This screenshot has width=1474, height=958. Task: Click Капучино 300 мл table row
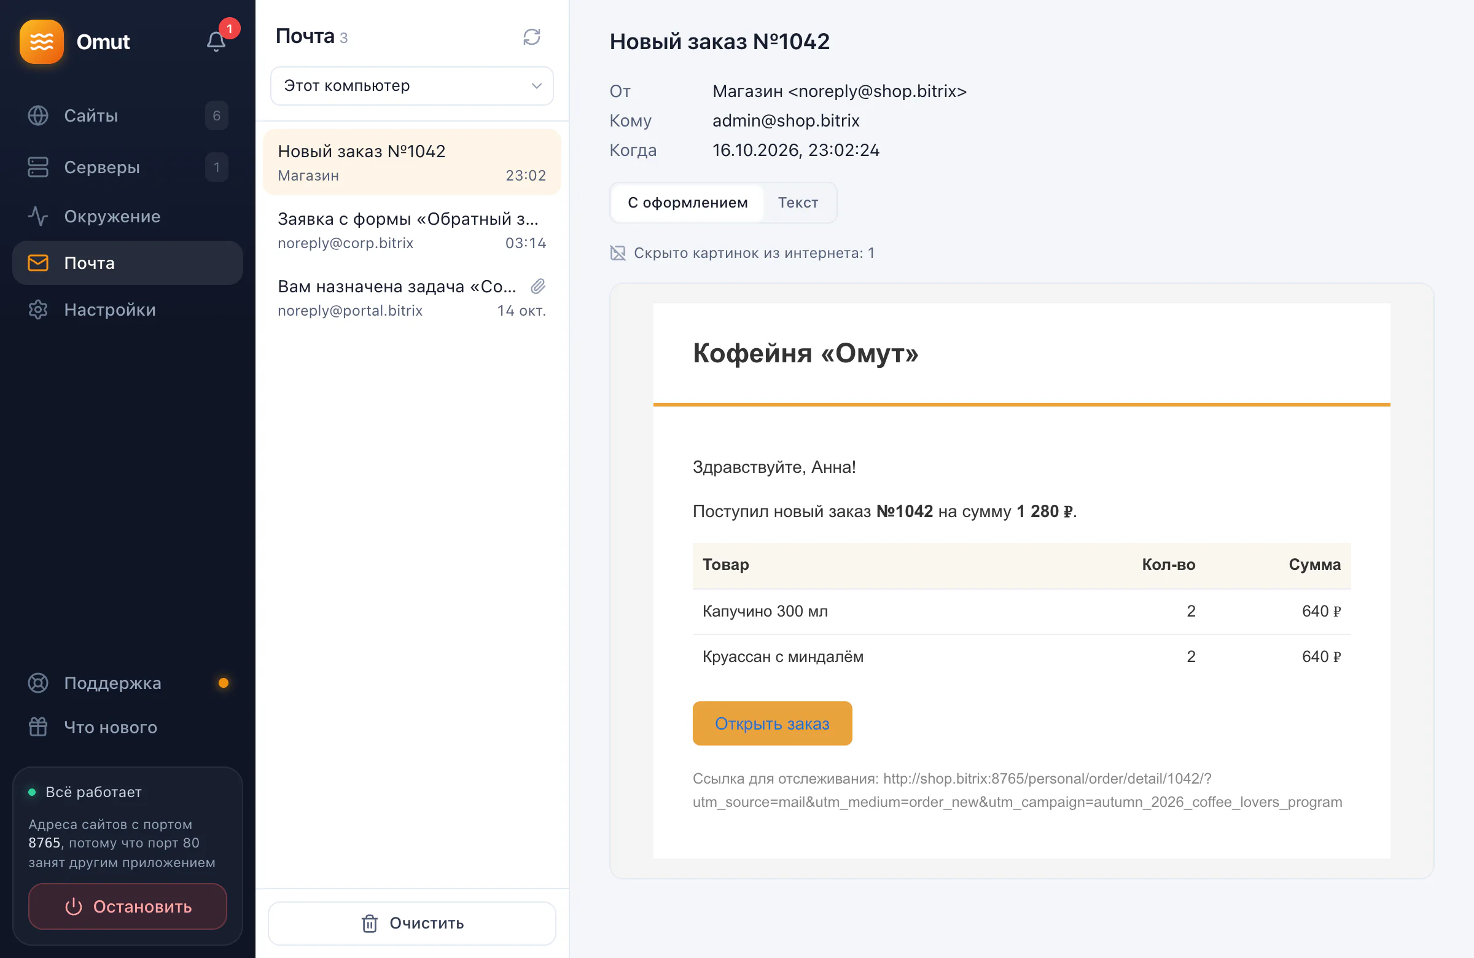coord(1021,611)
